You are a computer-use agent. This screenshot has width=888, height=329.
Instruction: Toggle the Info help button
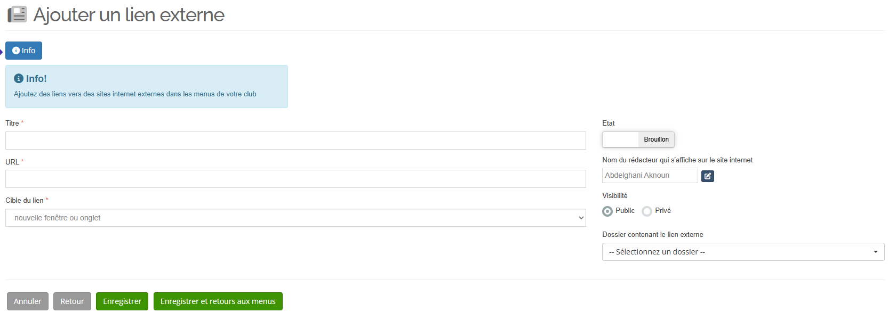coord(24,51)
